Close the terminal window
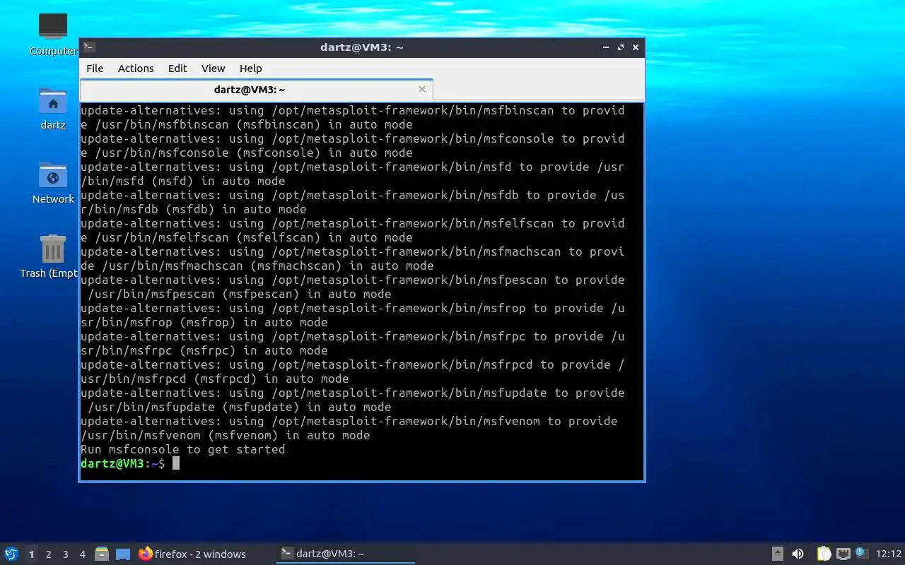 click(636, 47)
